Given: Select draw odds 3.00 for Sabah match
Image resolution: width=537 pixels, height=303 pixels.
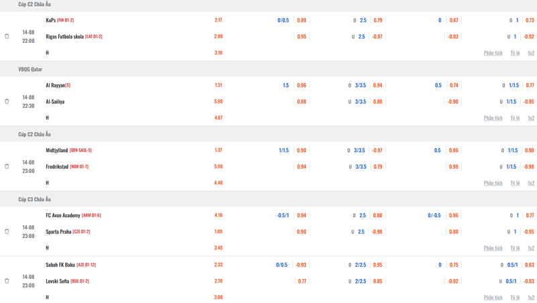Looking at the screenshot, I should coord(218,297).
